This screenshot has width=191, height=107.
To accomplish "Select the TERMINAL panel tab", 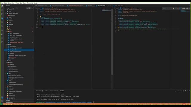I will click(x=62, y=91).
